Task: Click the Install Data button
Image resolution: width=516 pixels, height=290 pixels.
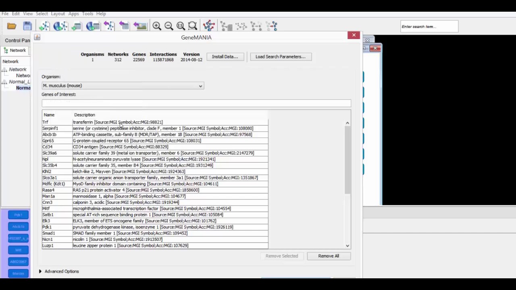Action: [x=225, y=57]
